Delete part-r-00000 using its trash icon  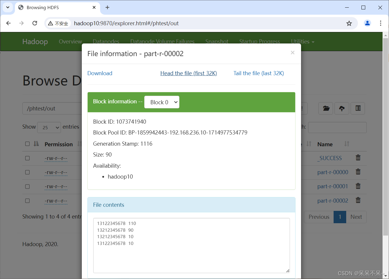coord(358,172)
